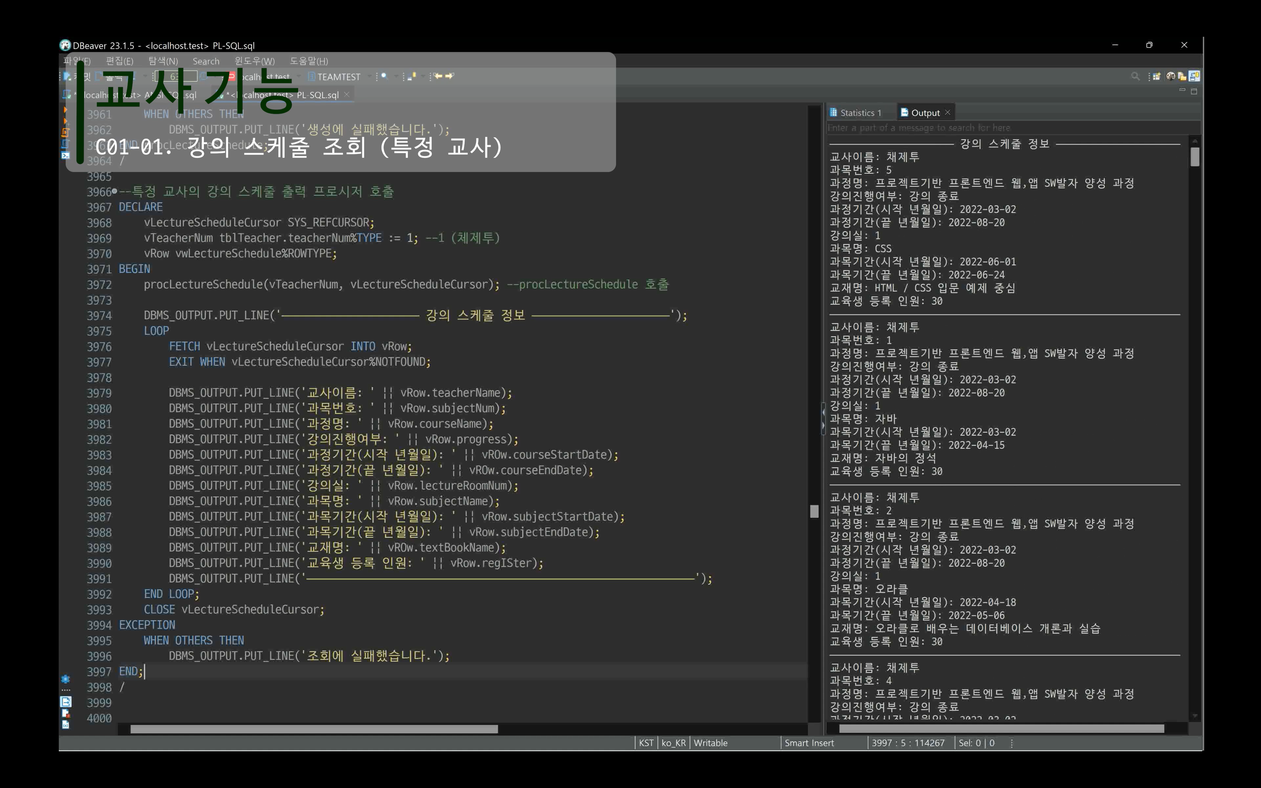Click editor vertical scrollbar thumb
Viewport: 1261px width, 788px height.
click(x=814, y=511)
